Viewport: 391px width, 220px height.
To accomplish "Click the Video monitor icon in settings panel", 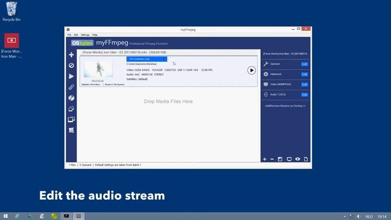I will coord(266,84).
